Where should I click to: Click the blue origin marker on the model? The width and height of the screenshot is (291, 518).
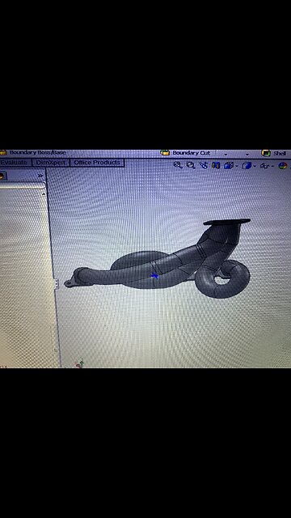(154, 275)
